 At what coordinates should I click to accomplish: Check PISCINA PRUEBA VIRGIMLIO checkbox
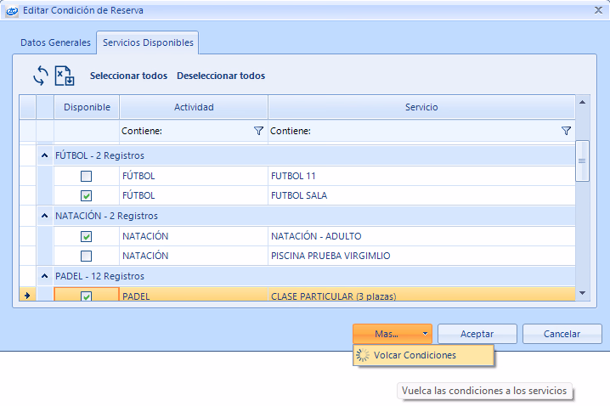pyautogui.click(x=86, y=256)
